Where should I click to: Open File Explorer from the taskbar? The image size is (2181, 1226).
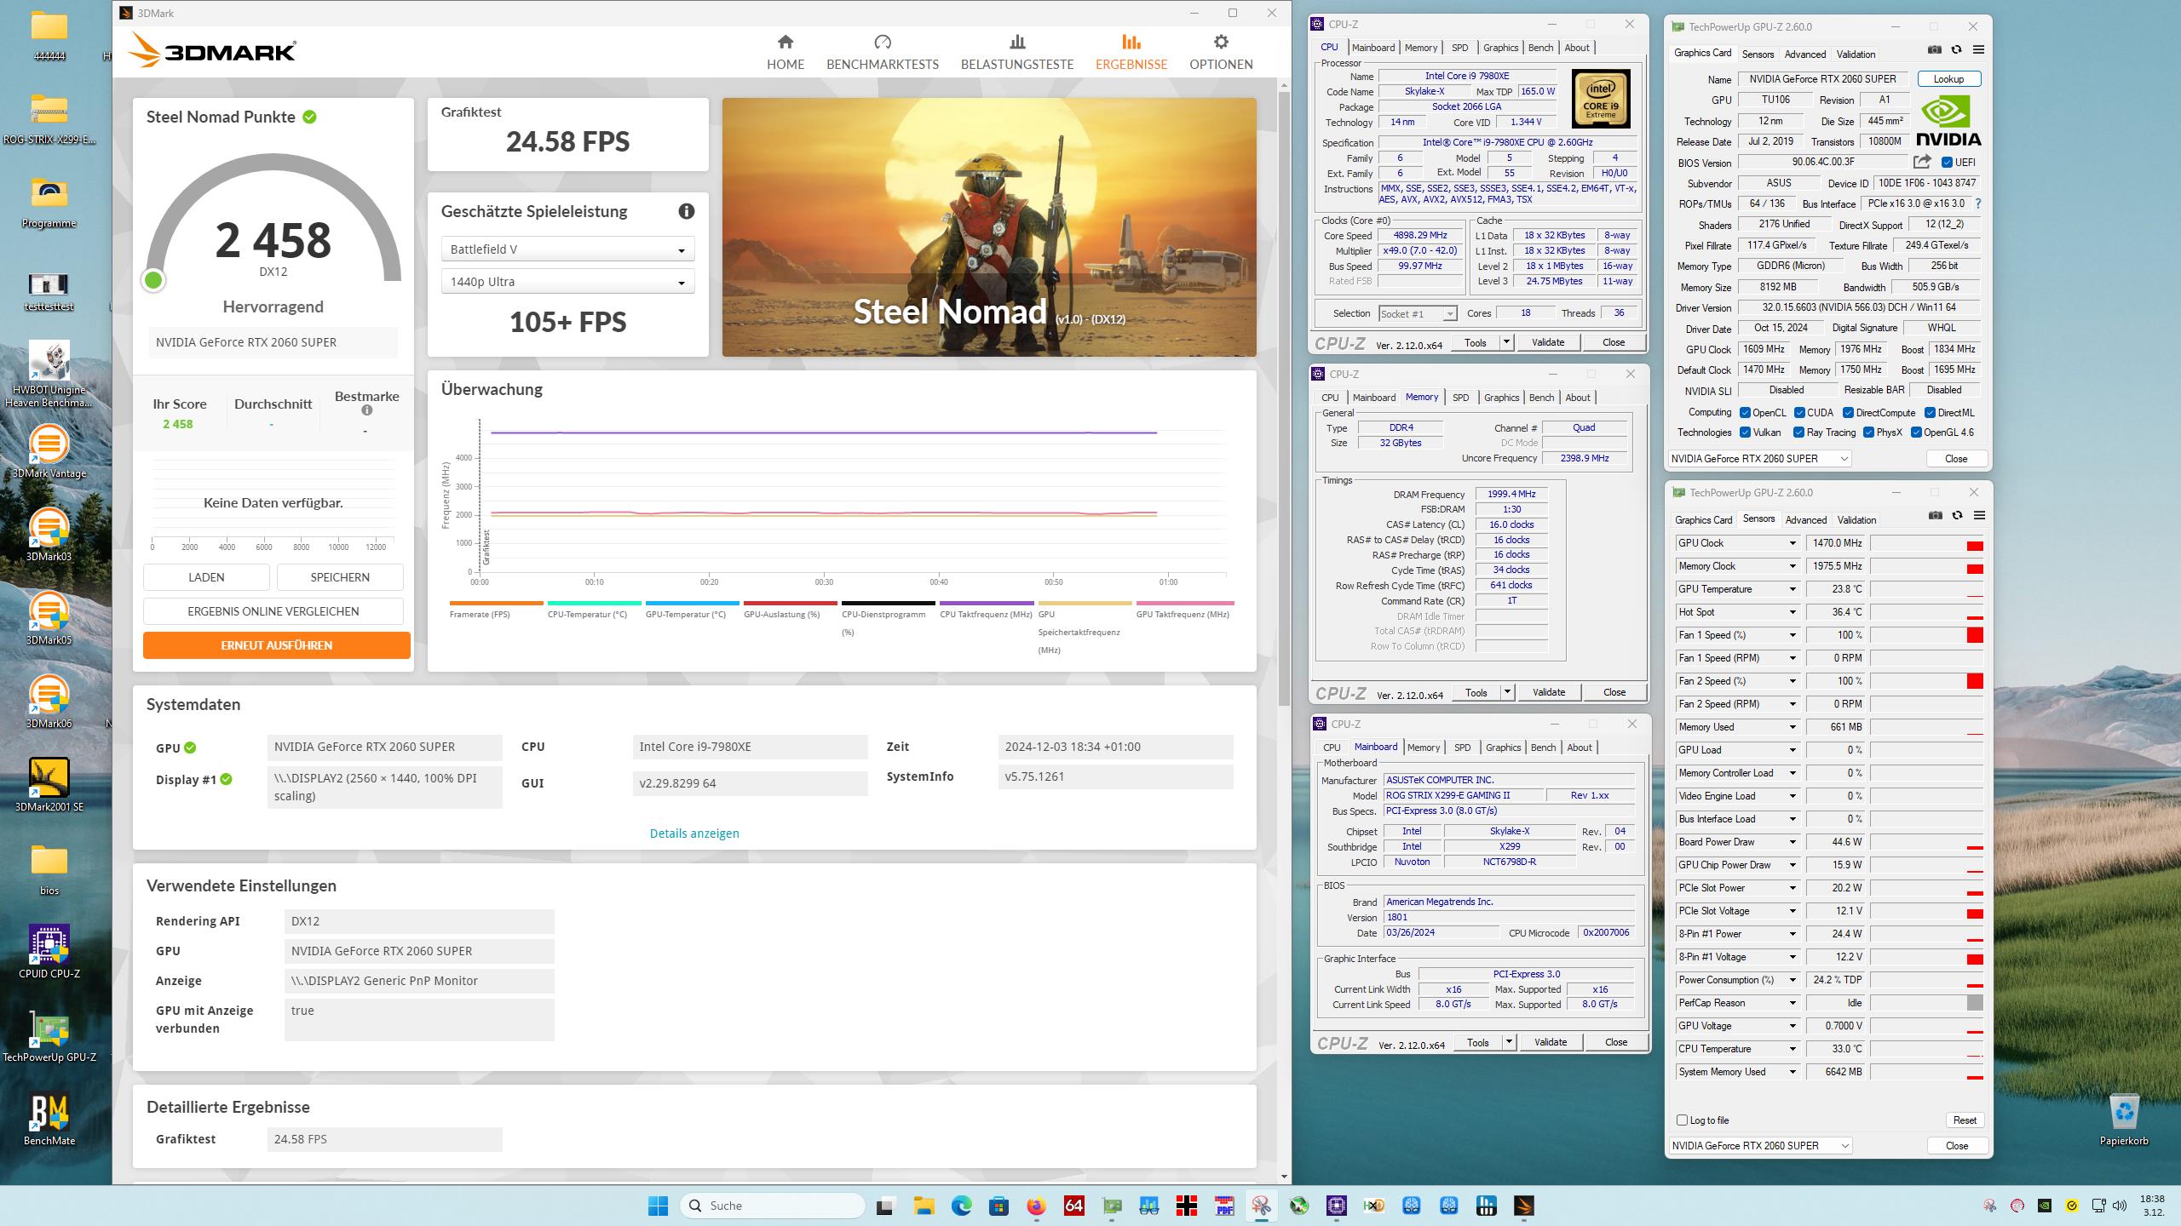coord(924,1206)
